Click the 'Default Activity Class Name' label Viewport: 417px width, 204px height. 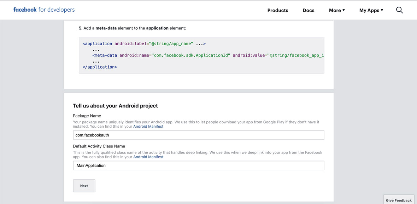(99, 146)
